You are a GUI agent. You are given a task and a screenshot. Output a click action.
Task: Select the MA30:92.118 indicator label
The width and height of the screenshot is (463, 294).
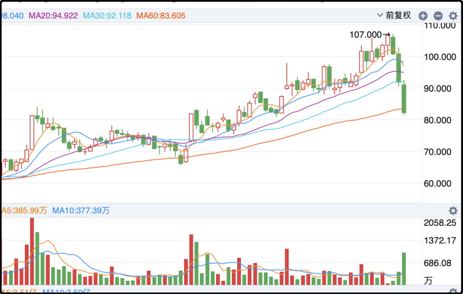107,15
